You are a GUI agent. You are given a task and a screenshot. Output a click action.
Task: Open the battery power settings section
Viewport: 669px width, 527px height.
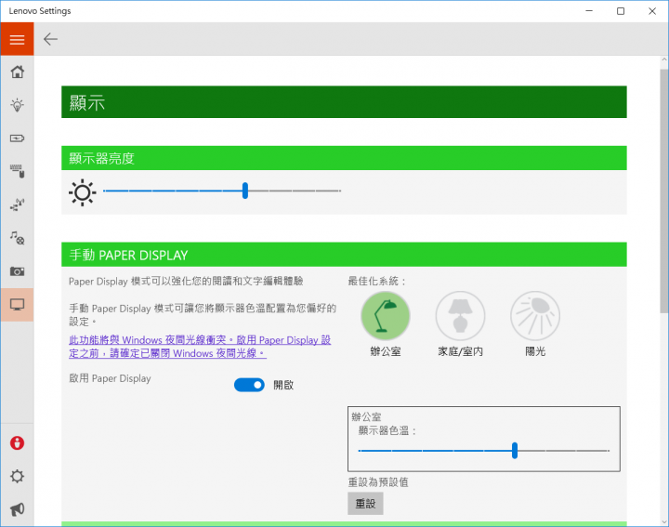17,138
